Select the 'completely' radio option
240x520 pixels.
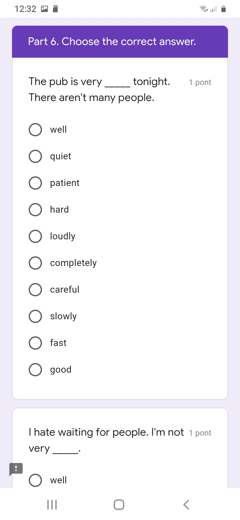[x=35, y=263]
